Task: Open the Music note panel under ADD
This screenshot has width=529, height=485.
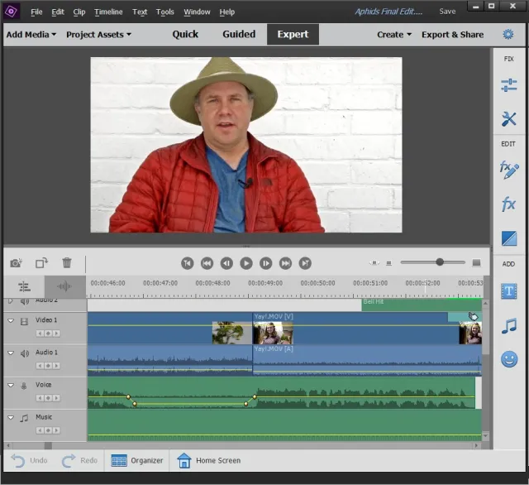Action: 509,325
